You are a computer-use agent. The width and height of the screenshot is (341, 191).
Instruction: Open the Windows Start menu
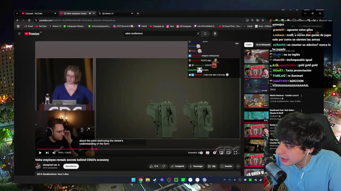tap(133, 180)
